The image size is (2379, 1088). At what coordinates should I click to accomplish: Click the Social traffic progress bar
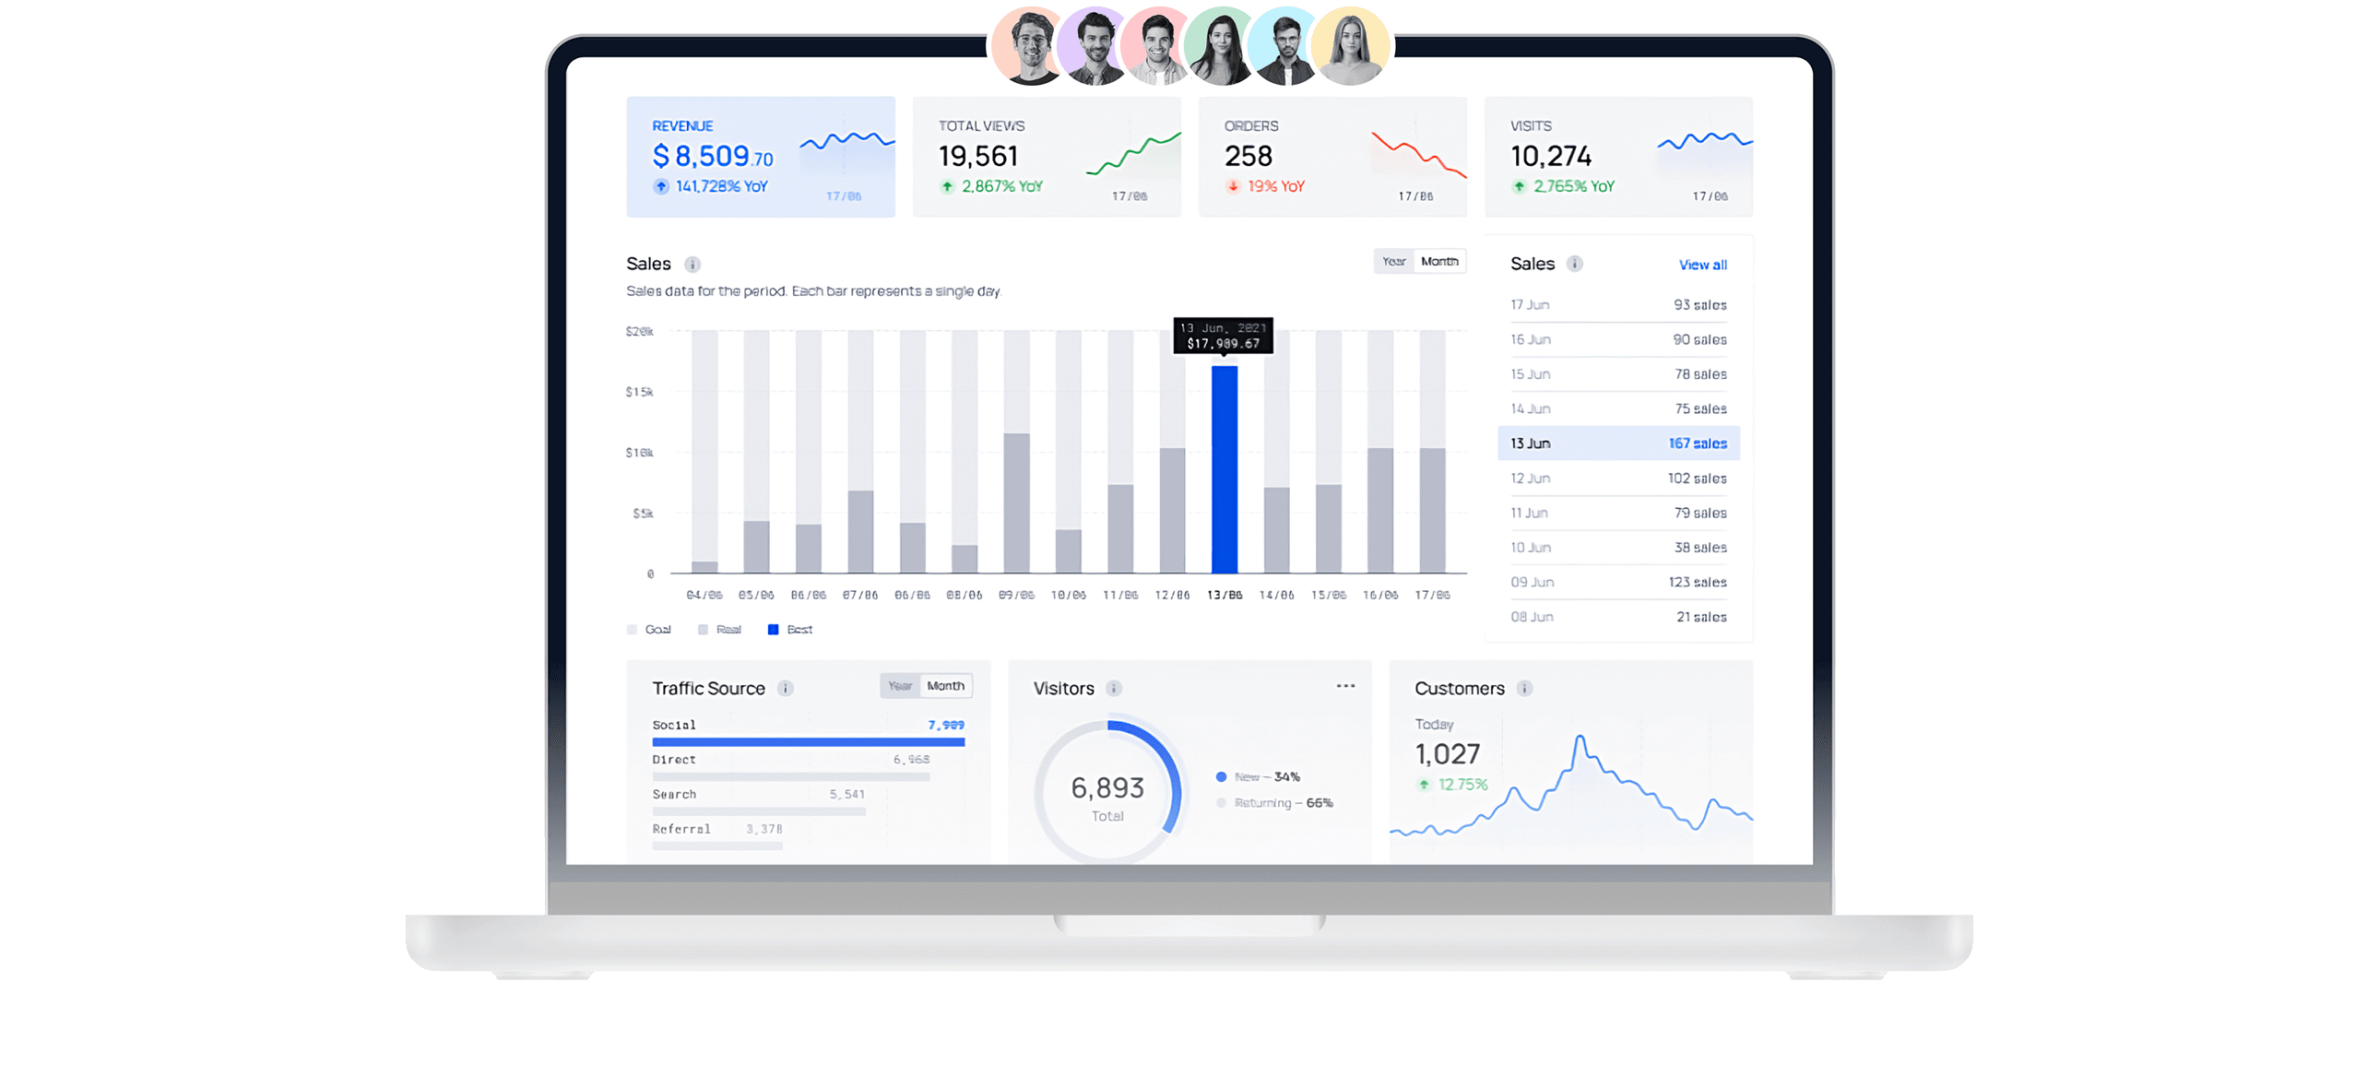coord(808,741)
